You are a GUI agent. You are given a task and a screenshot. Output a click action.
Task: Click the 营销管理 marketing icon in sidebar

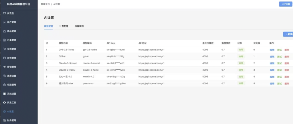pyautogui.click(x=4, y=67)
